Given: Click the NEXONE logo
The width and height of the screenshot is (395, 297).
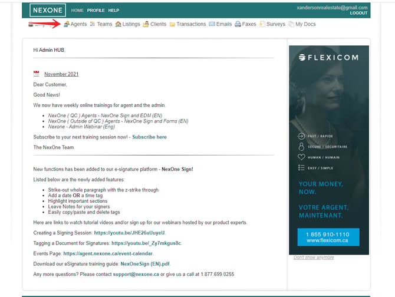Looking at the screenshot, I should pyautogui.click(x=48, y=10).
